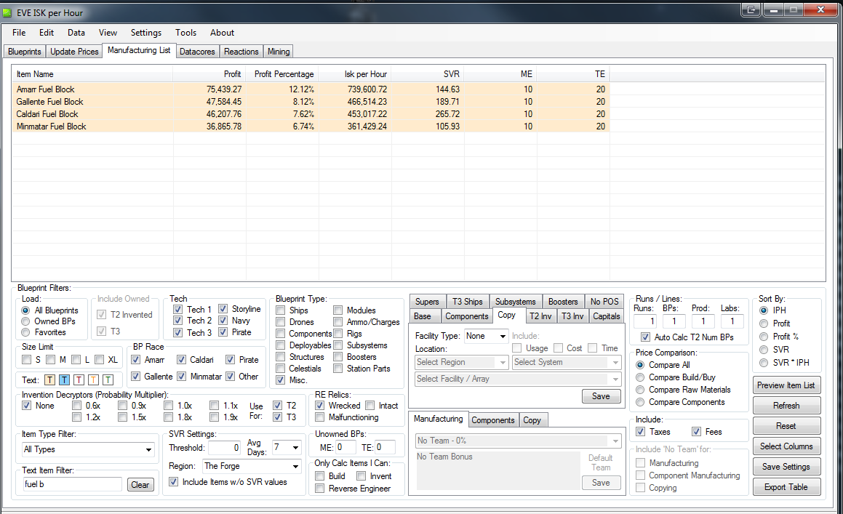Open the Avg Days dropdown
843x514 pixels.
click(x=287, y=447)
